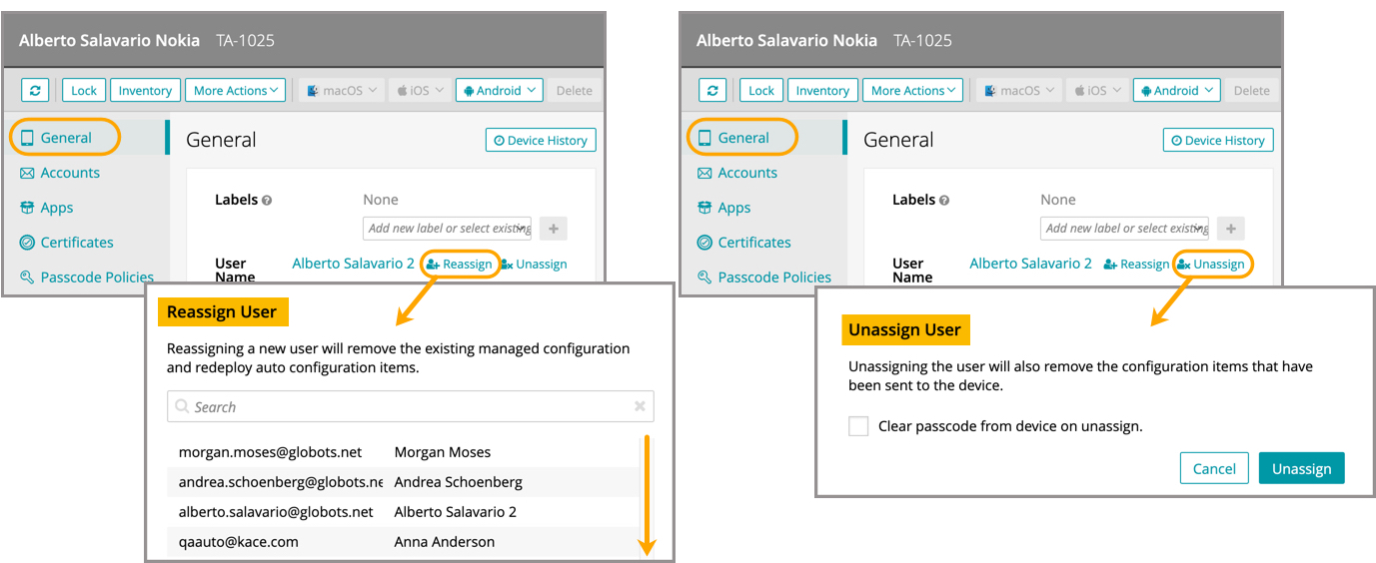Click the Search field in Reassign User dialog
The height and width of the screenshot is (563, 1376).
click(405, 406)
